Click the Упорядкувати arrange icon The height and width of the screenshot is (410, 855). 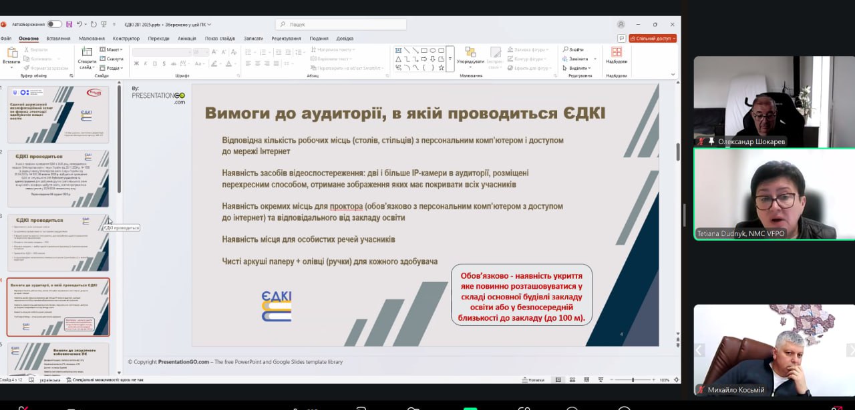click(470, 53)
